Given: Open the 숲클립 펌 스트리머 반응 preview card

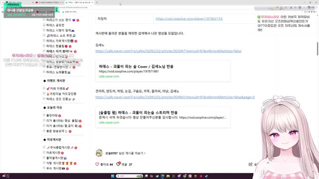Looking at the screenshot, I should 163,117.
